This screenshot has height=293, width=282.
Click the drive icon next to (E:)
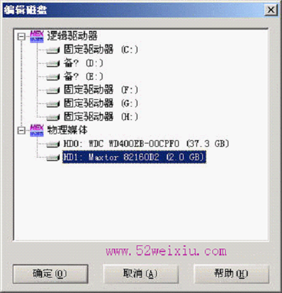tap(53, 77)
